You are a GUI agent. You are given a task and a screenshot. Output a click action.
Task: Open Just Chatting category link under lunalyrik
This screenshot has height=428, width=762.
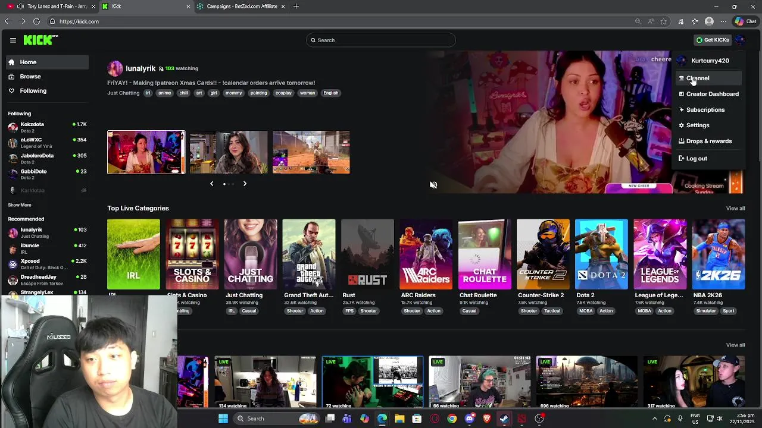pos(123,93)
